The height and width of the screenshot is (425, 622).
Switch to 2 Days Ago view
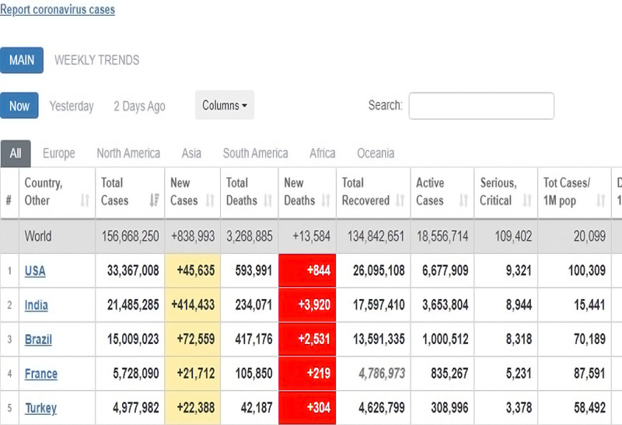click(x=139, y=106)
